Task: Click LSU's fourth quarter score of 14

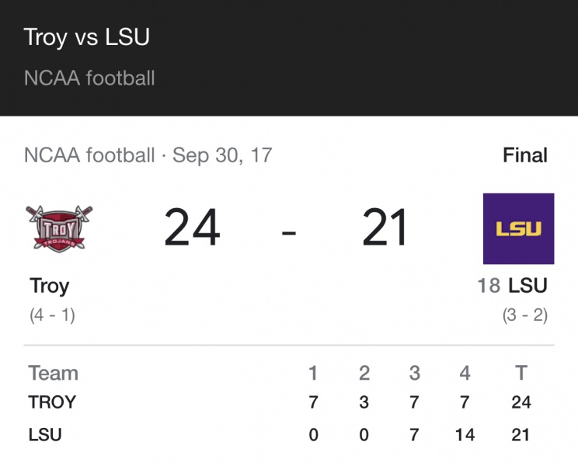Action: 465,435
